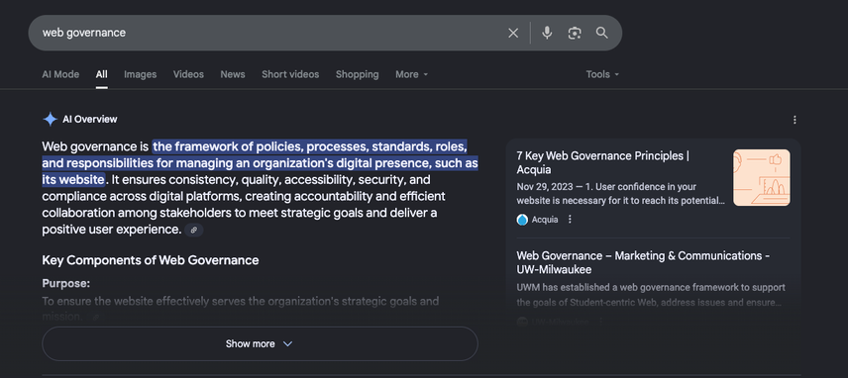Open the three-dot menu next to Acquia source
The width and height of the screenshot is (848, 378).
pos(570,220)
